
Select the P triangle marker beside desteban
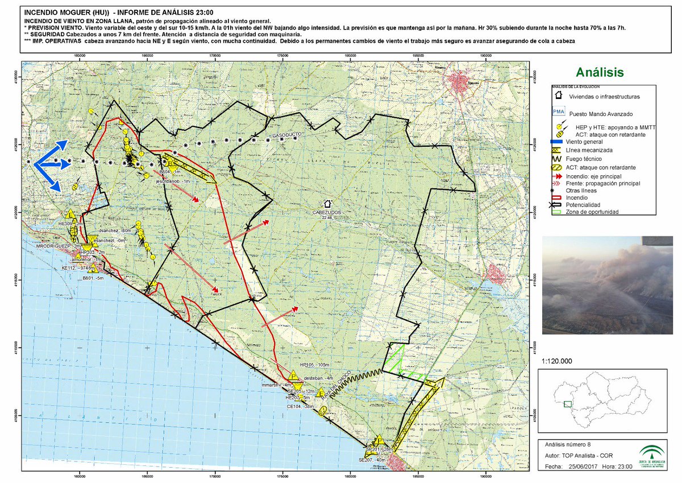point(293,375)
